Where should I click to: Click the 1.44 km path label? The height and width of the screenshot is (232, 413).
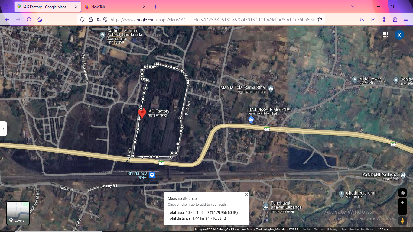pos(129,155)
